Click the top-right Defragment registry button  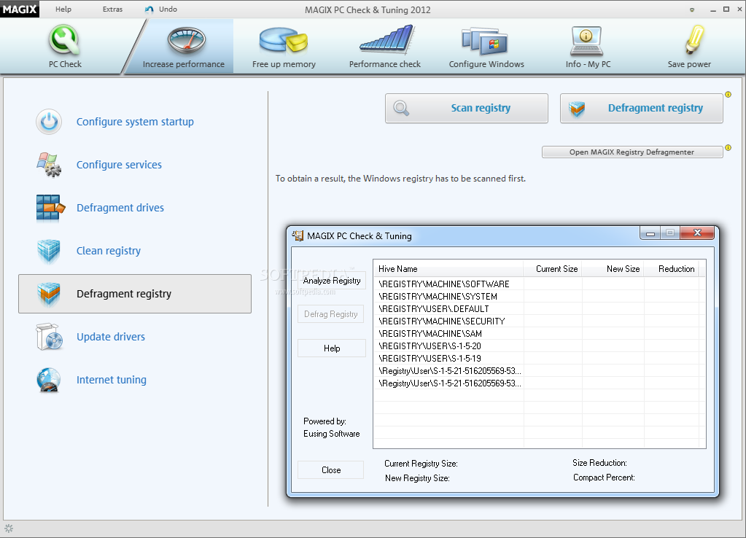tap(641, 108)
